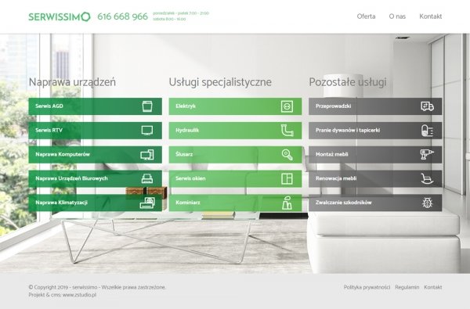470x309 pixels.
Task: Open the Regulamin footer link
Action: point(407,287)
